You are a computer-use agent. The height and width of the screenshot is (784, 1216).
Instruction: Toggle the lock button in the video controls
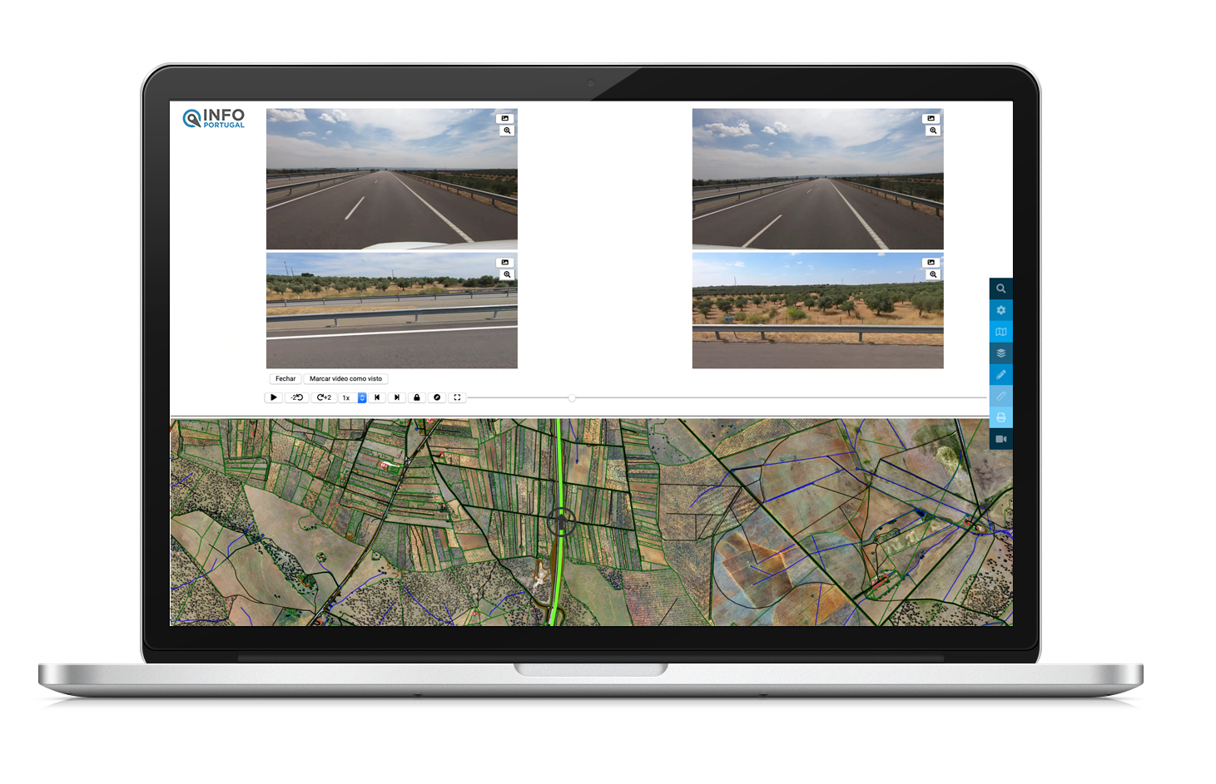tap(417, 397)
